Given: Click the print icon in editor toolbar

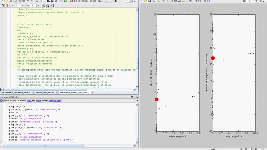Looking at the screenshot, I should click(37, 1).
